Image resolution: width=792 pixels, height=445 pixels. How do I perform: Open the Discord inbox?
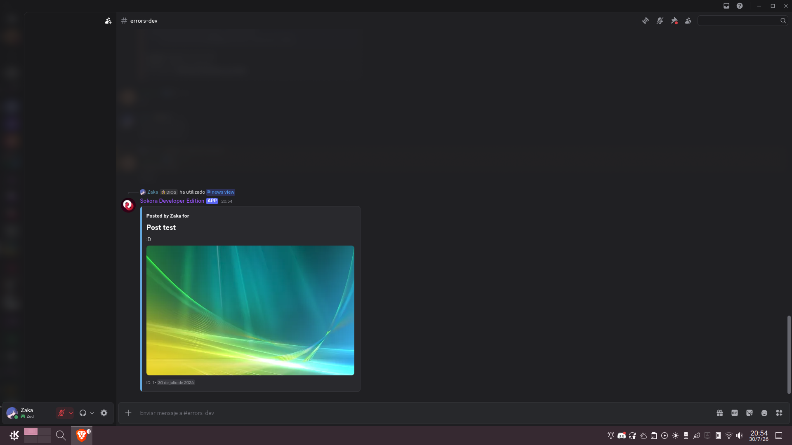(x=726, y=6)
